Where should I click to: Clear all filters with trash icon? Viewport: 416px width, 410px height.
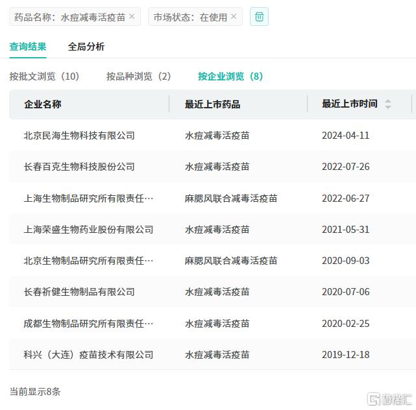(259, 17)
